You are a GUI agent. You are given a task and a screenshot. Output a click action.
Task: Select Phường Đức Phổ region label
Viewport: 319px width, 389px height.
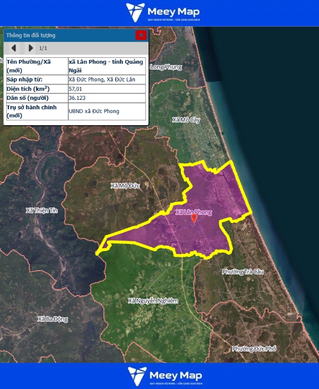(254, 349)
